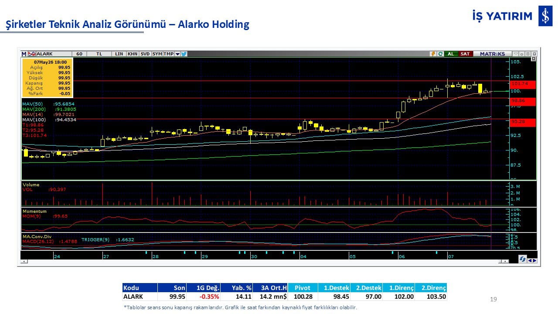Screen dimensions: 558x314
Task: Click the blue sync icon at bottom right
Action: coord(522,259)
